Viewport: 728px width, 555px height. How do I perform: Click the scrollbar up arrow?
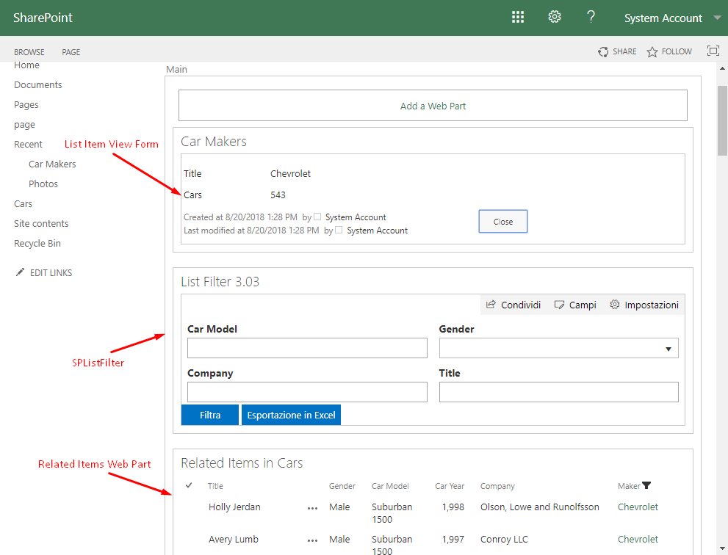tap(722, 69)
